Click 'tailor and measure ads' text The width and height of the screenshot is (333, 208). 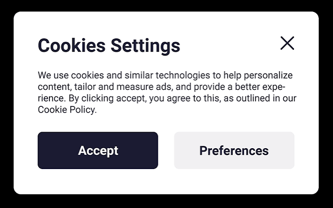click(x=123, y=87)
